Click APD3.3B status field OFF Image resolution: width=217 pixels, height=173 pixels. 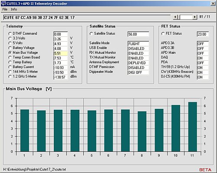[203, 49]
